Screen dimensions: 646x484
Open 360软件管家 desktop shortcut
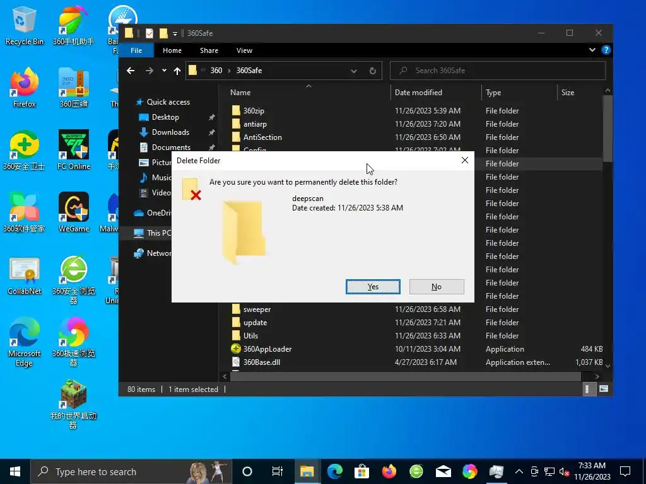24,212
